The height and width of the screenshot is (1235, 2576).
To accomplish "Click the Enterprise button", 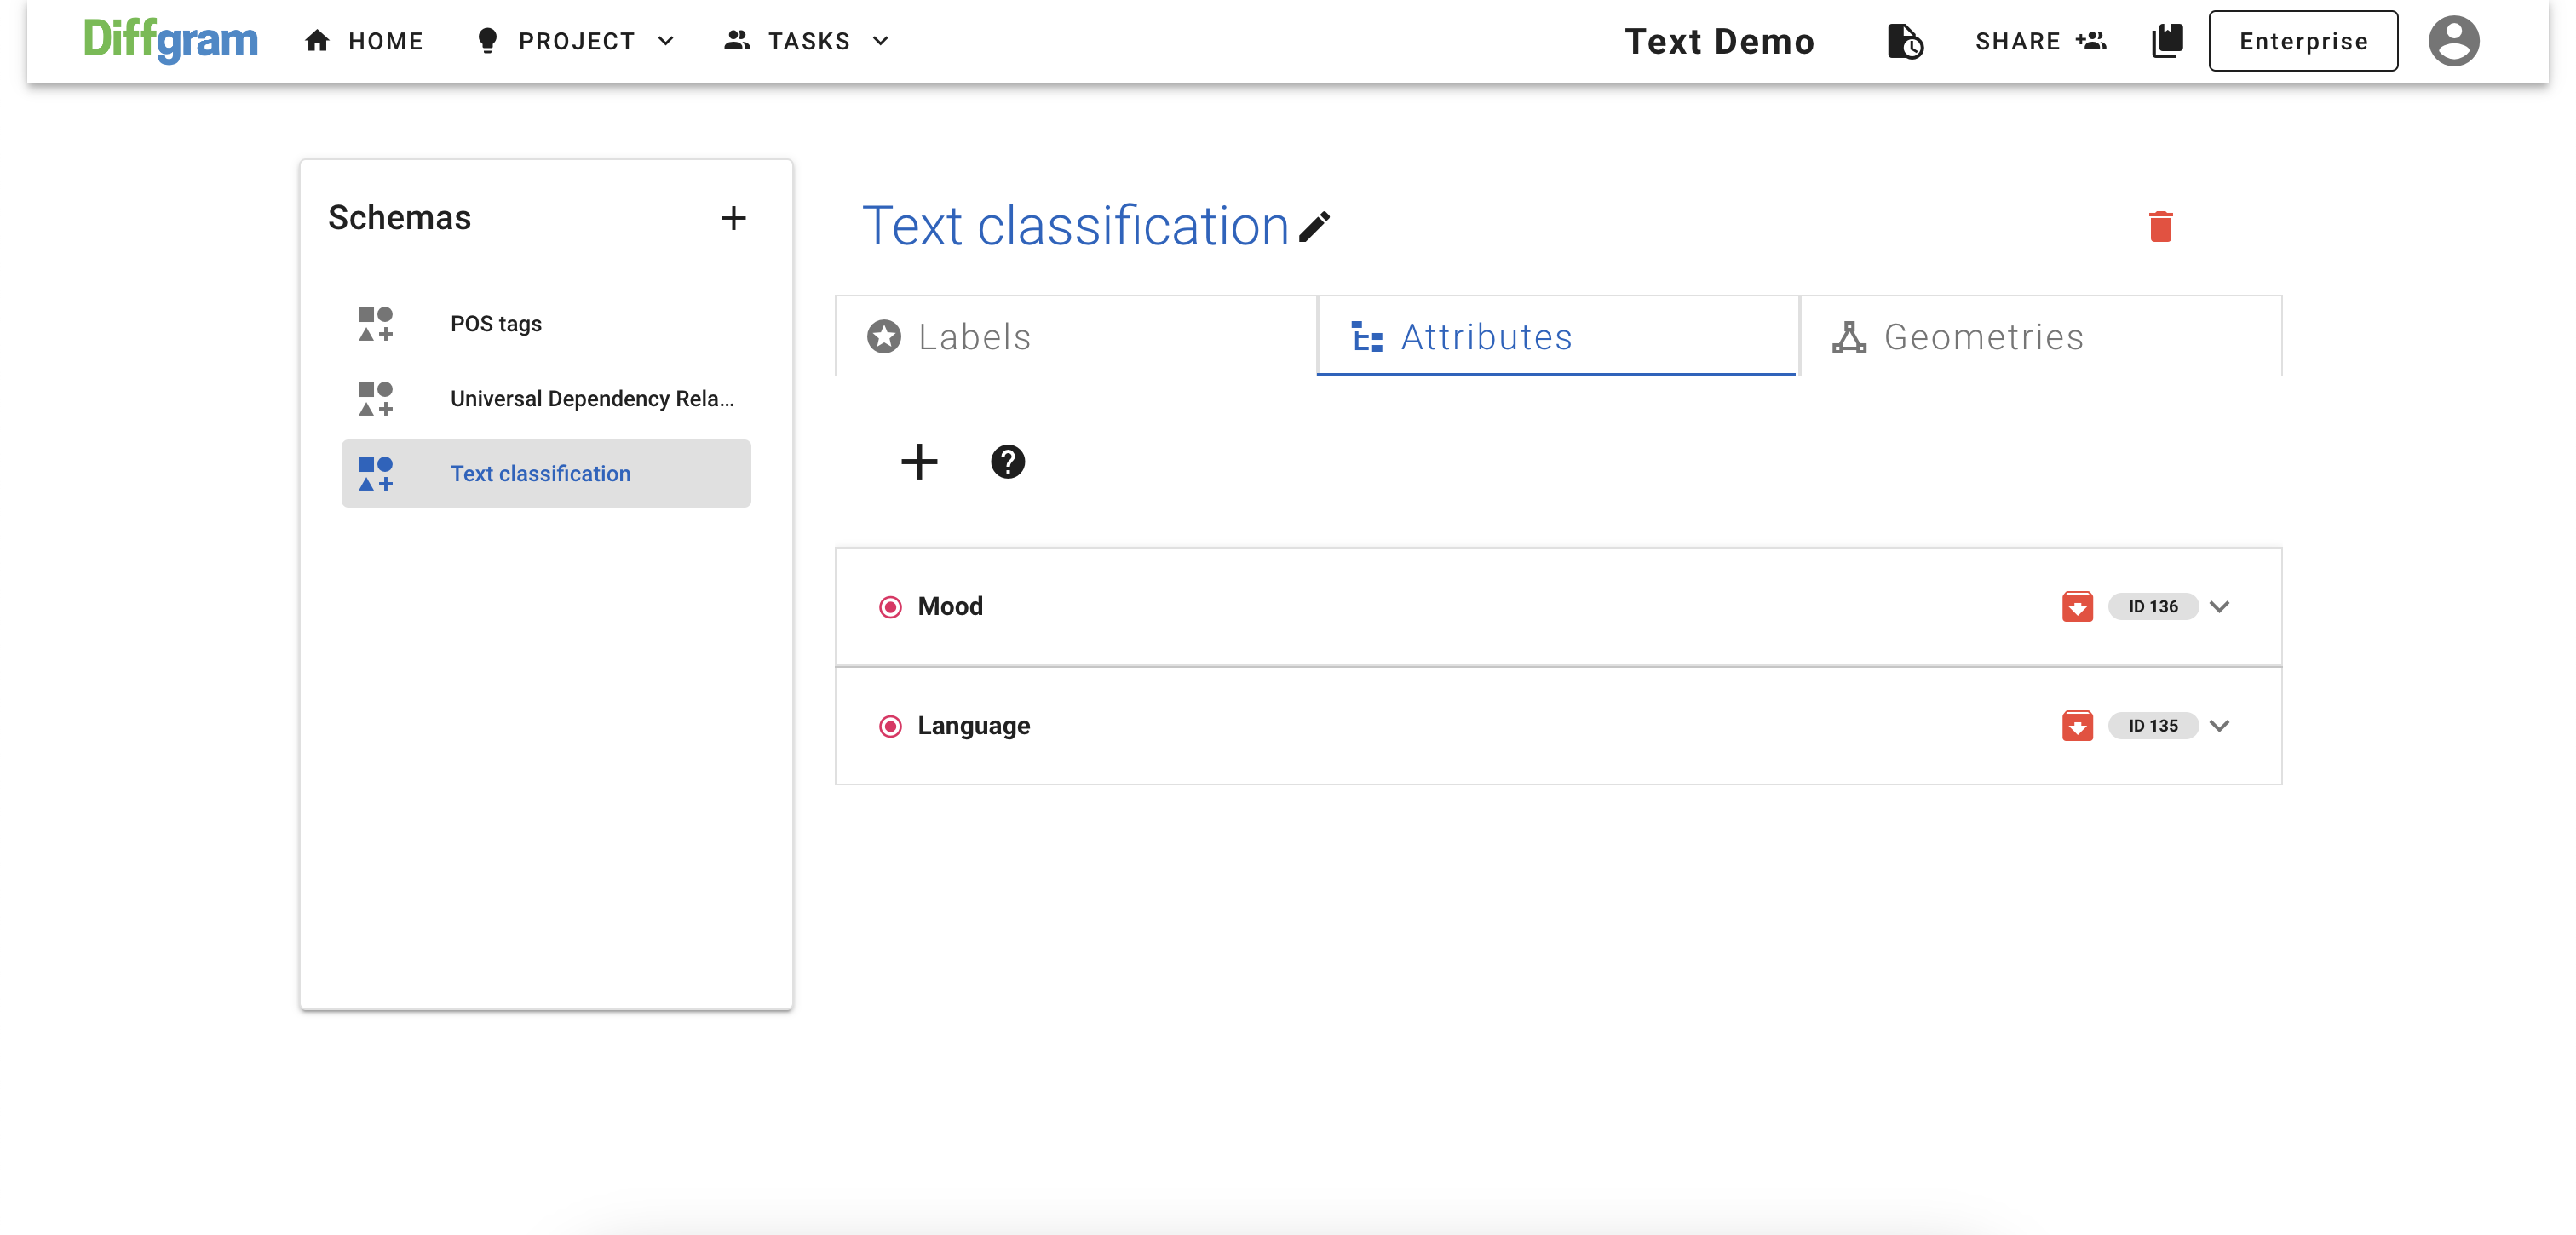I will 2302,41.
